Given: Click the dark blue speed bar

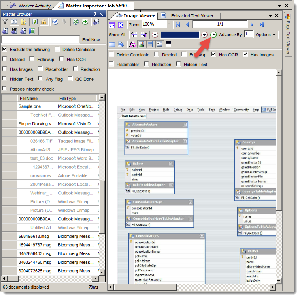Looking at the screenshot, I should point(180,35).
